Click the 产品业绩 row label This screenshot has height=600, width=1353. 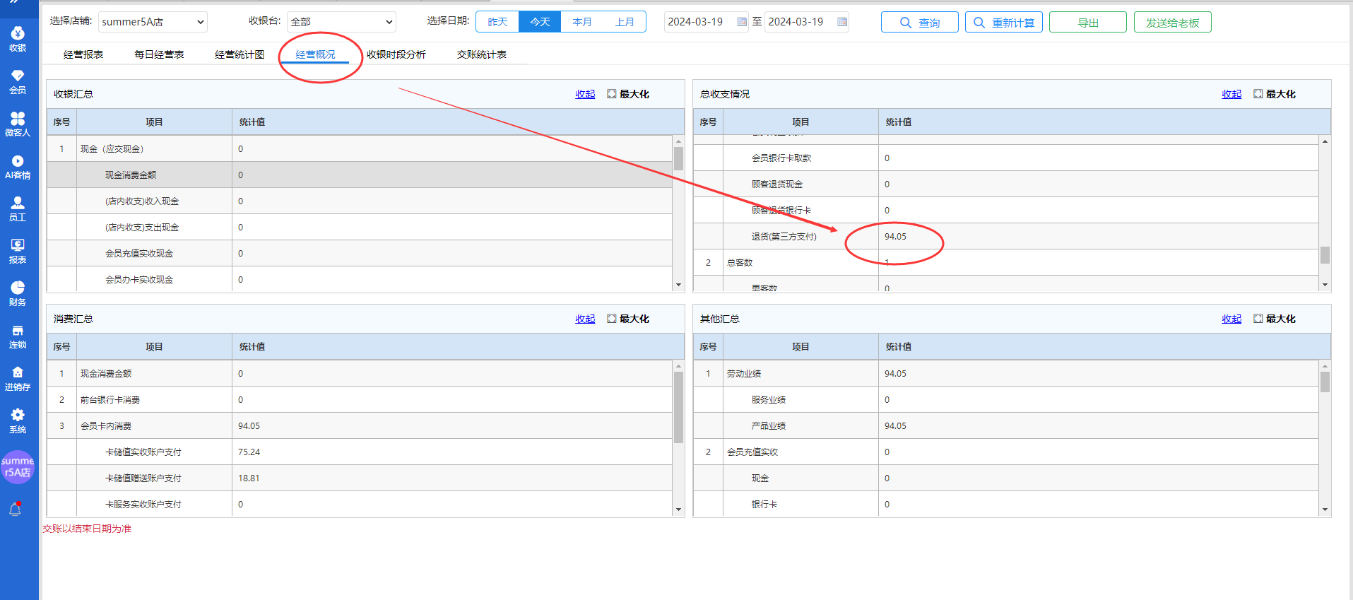click(769, 426)
